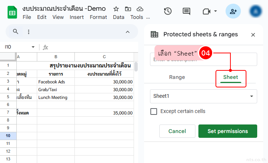
Task: Click the search menus magnifier icon
Action: pyautogui.click(x=16, y=31)
